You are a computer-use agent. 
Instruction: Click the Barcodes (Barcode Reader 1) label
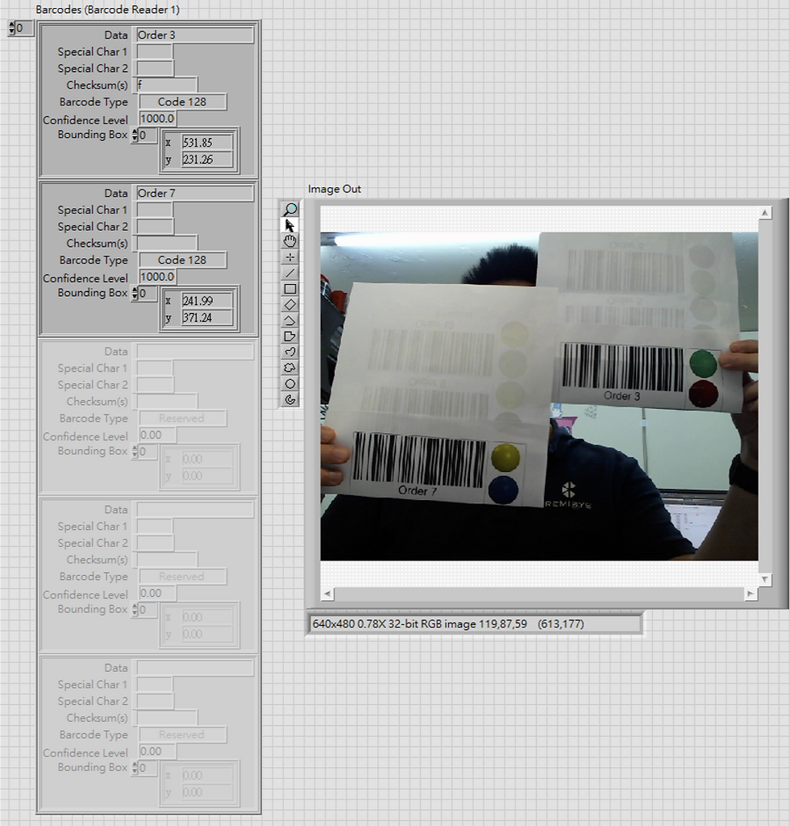click(107, 10)
